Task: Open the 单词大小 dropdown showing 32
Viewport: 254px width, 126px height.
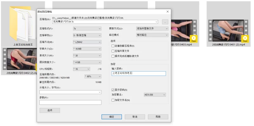Action: 87,56
